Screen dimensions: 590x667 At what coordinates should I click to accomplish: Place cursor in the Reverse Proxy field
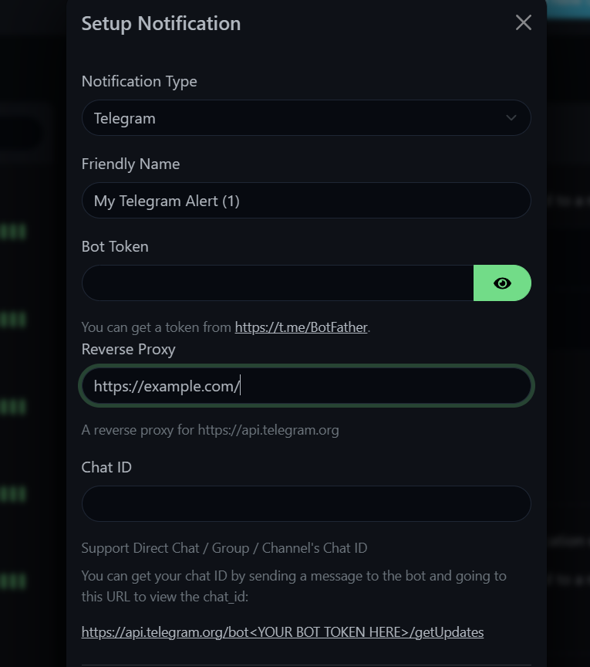pyautogui.click(x=306, y=385)
